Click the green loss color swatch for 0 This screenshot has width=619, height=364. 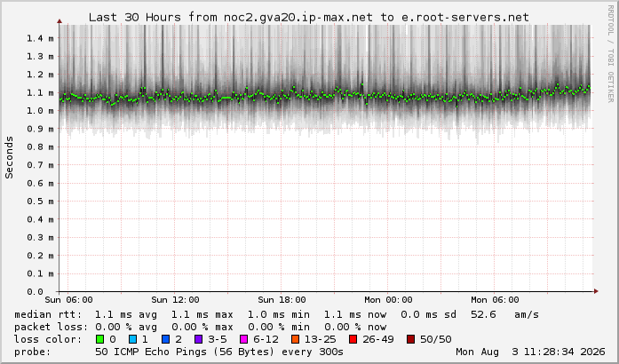click(x=99, y=339)
